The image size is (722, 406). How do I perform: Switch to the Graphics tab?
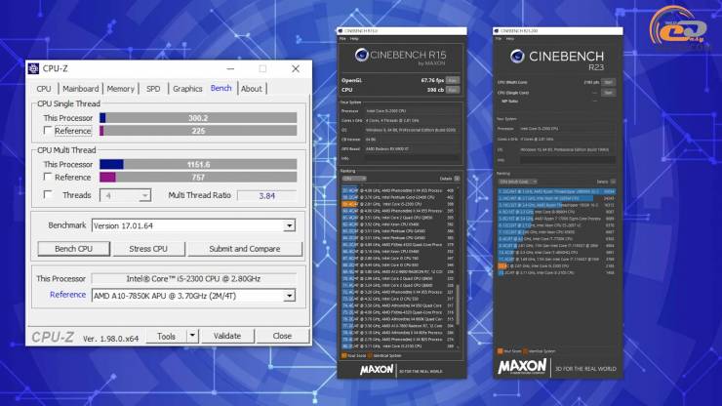tap(187, 89)
